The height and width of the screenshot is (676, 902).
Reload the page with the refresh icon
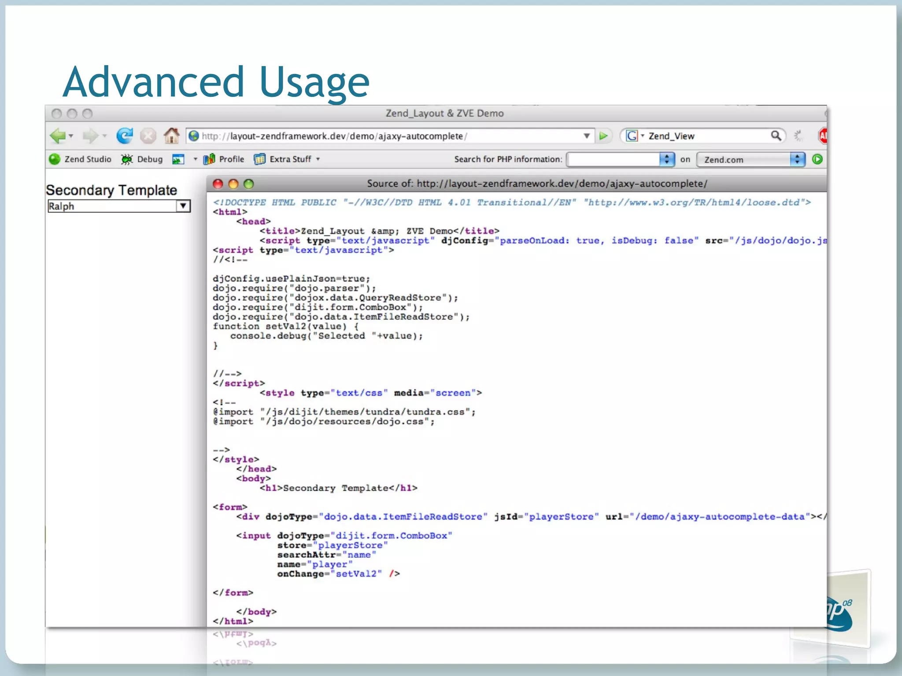(x=125, y=136)
